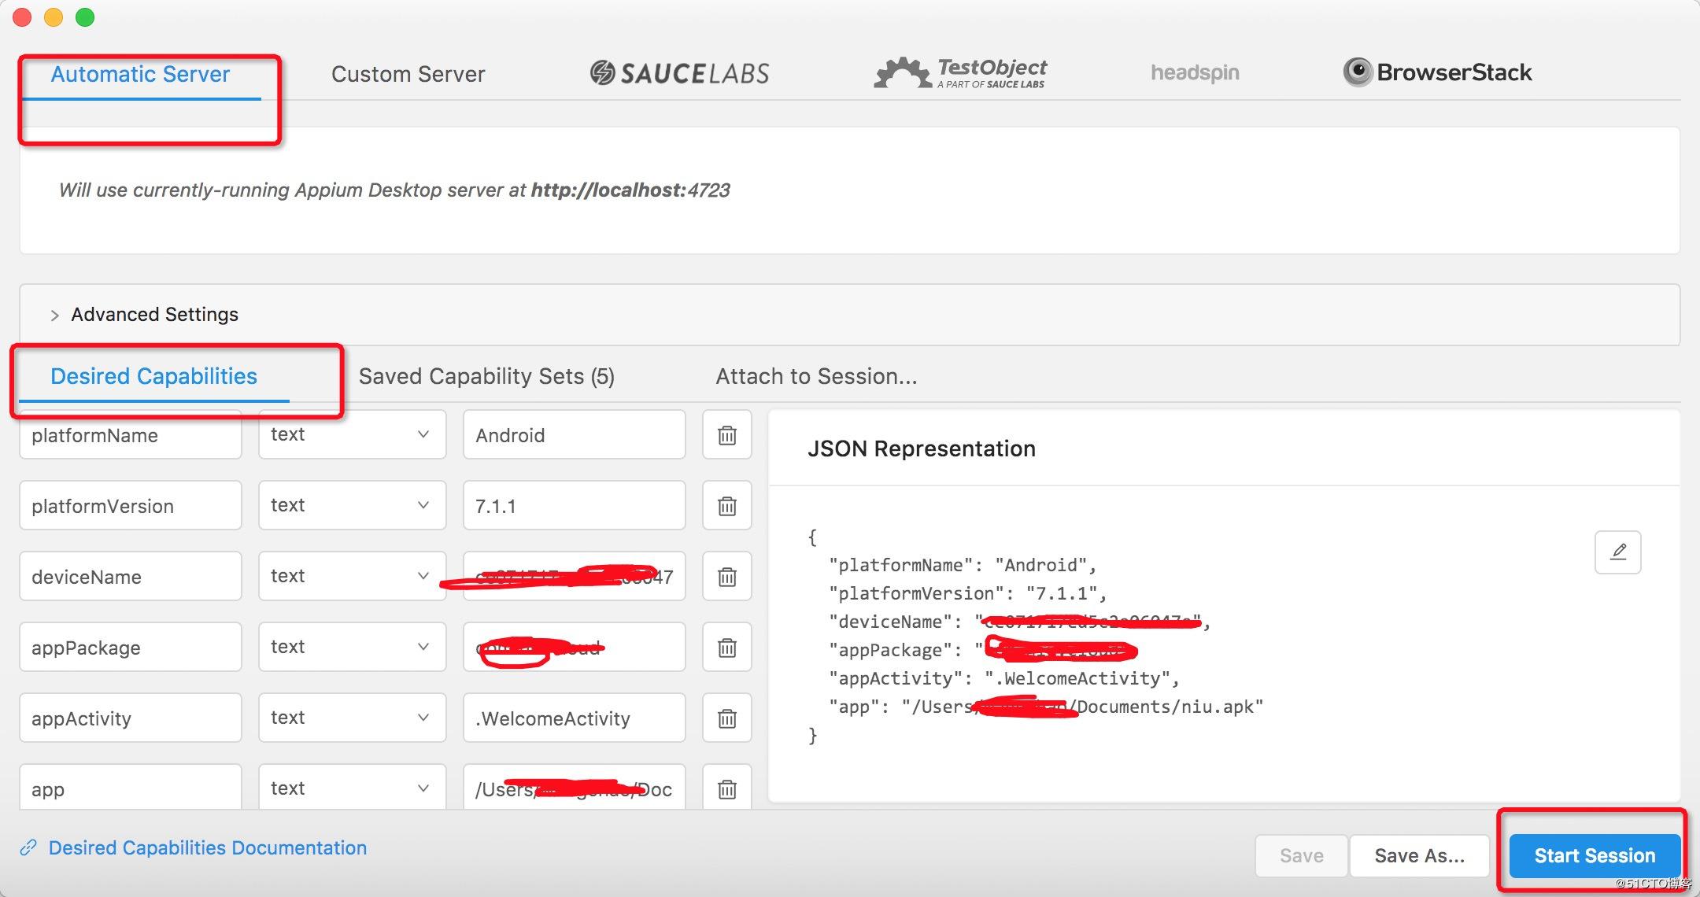
Task: Edit raw JSON with the pencil icon
Action: coord(1617,552)
